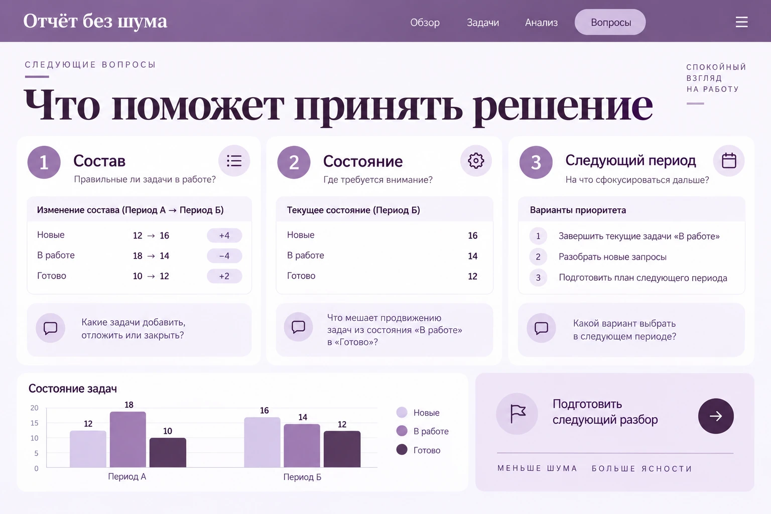The height and width of the screenshot is (514, 771).
Task: Click the number 1 circle badge for Состав
Action: point(44,162)
